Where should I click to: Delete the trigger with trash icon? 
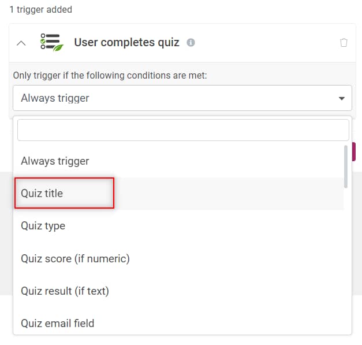point(344,43)
